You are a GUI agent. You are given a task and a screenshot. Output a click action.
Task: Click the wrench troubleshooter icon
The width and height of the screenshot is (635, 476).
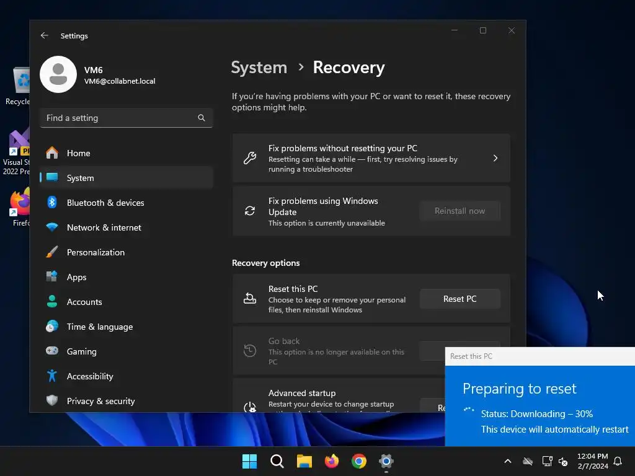point(250,158)
